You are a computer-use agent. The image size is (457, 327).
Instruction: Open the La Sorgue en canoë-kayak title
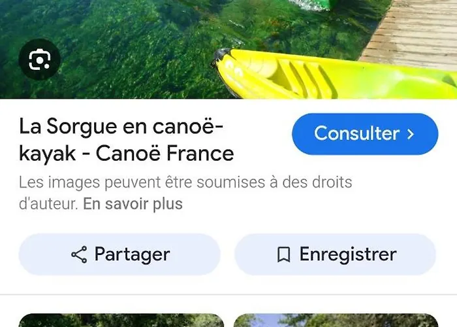point(127,139)
